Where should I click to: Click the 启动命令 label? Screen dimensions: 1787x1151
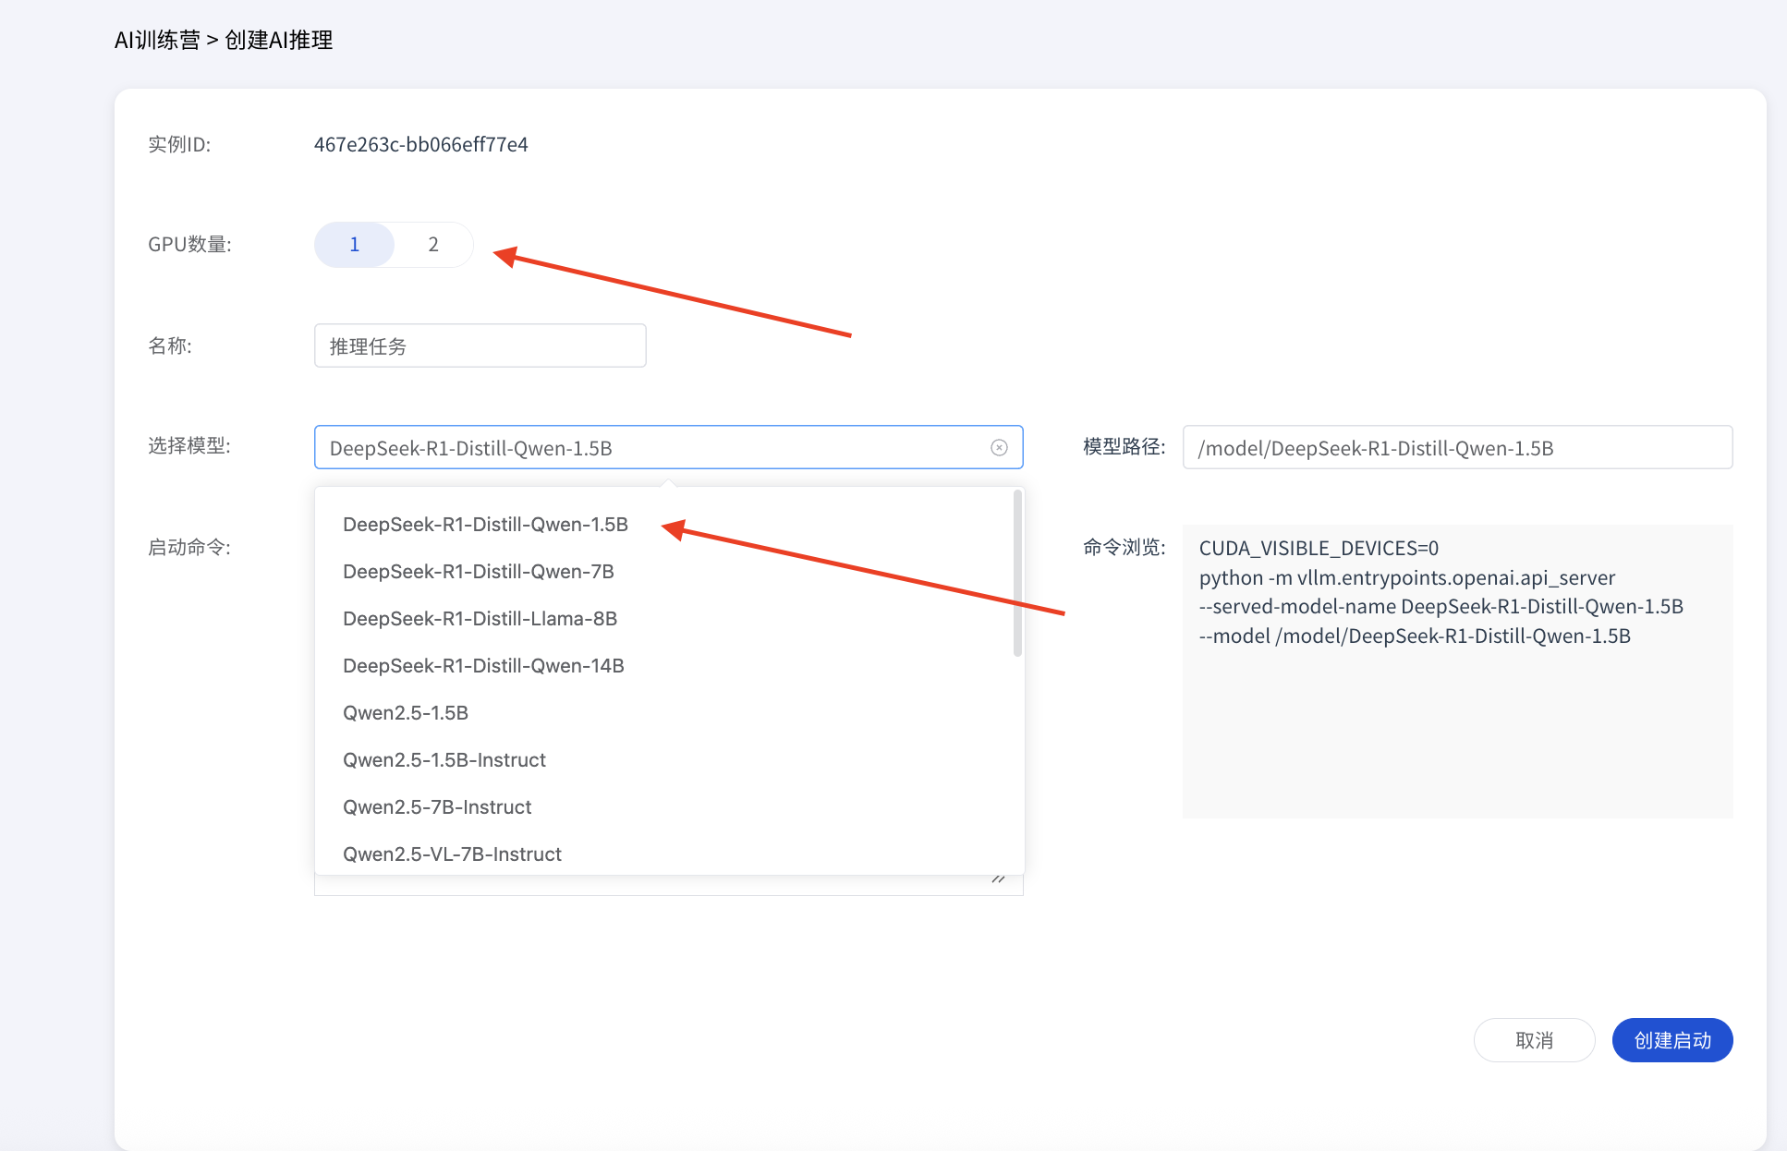pyautogui.click(x=189, y=548)
